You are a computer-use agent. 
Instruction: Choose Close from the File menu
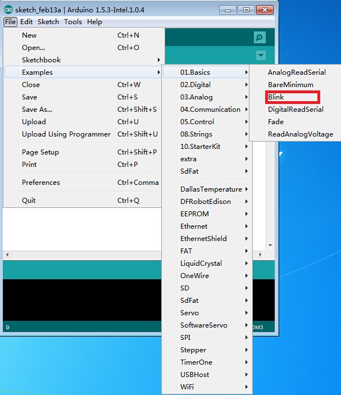click(83, 85)
